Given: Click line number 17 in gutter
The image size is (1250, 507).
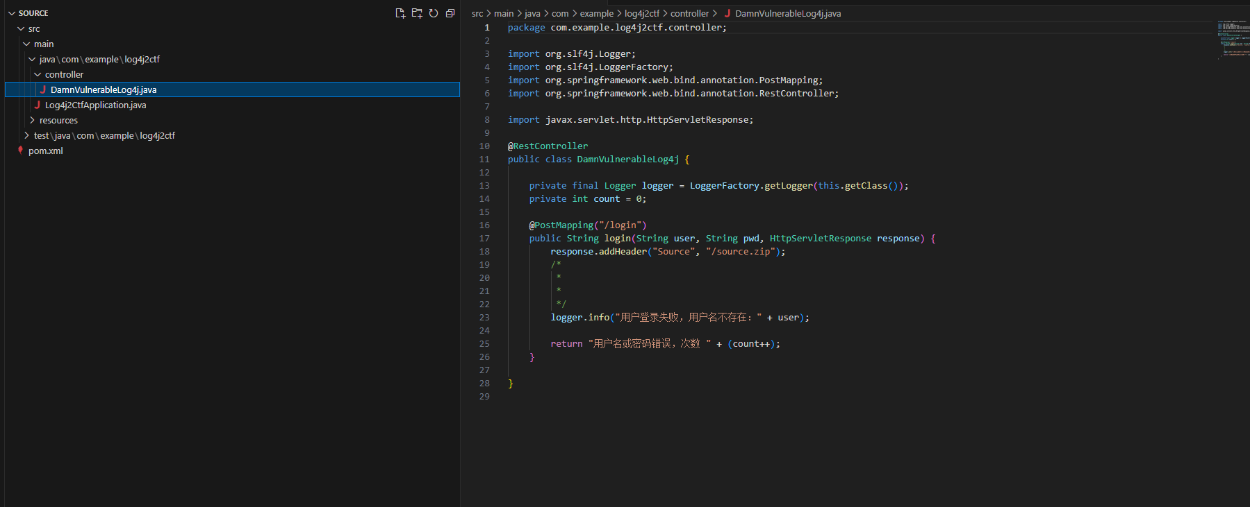Looking at the screenshot, I should (484, 238).
